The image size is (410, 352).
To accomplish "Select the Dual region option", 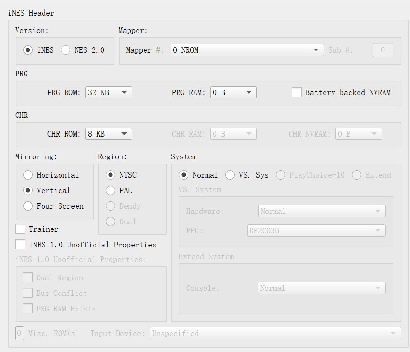I will pyautogui.click(x=111, y=221).
